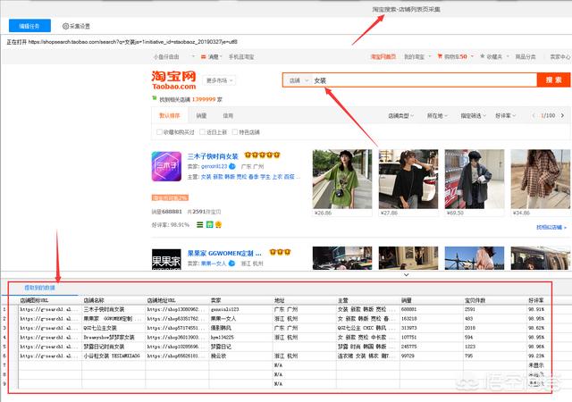Click the Taobao.com logo
This screenshot has height=402, width=572.
point(174,80)
